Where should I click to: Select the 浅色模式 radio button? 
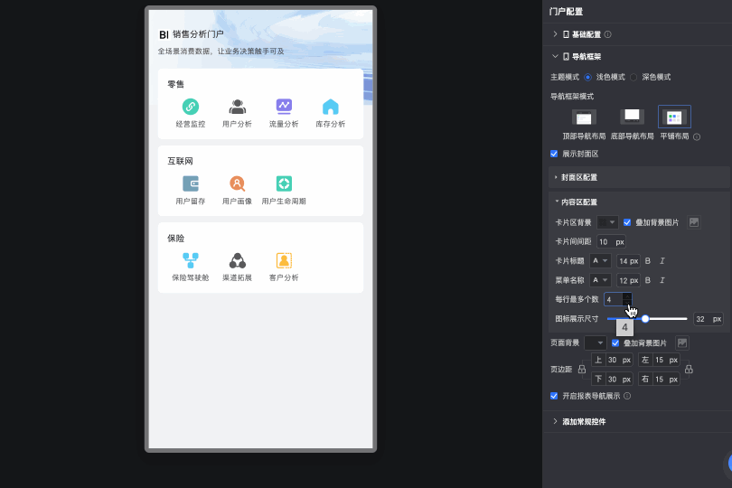(x=587, y=78)
